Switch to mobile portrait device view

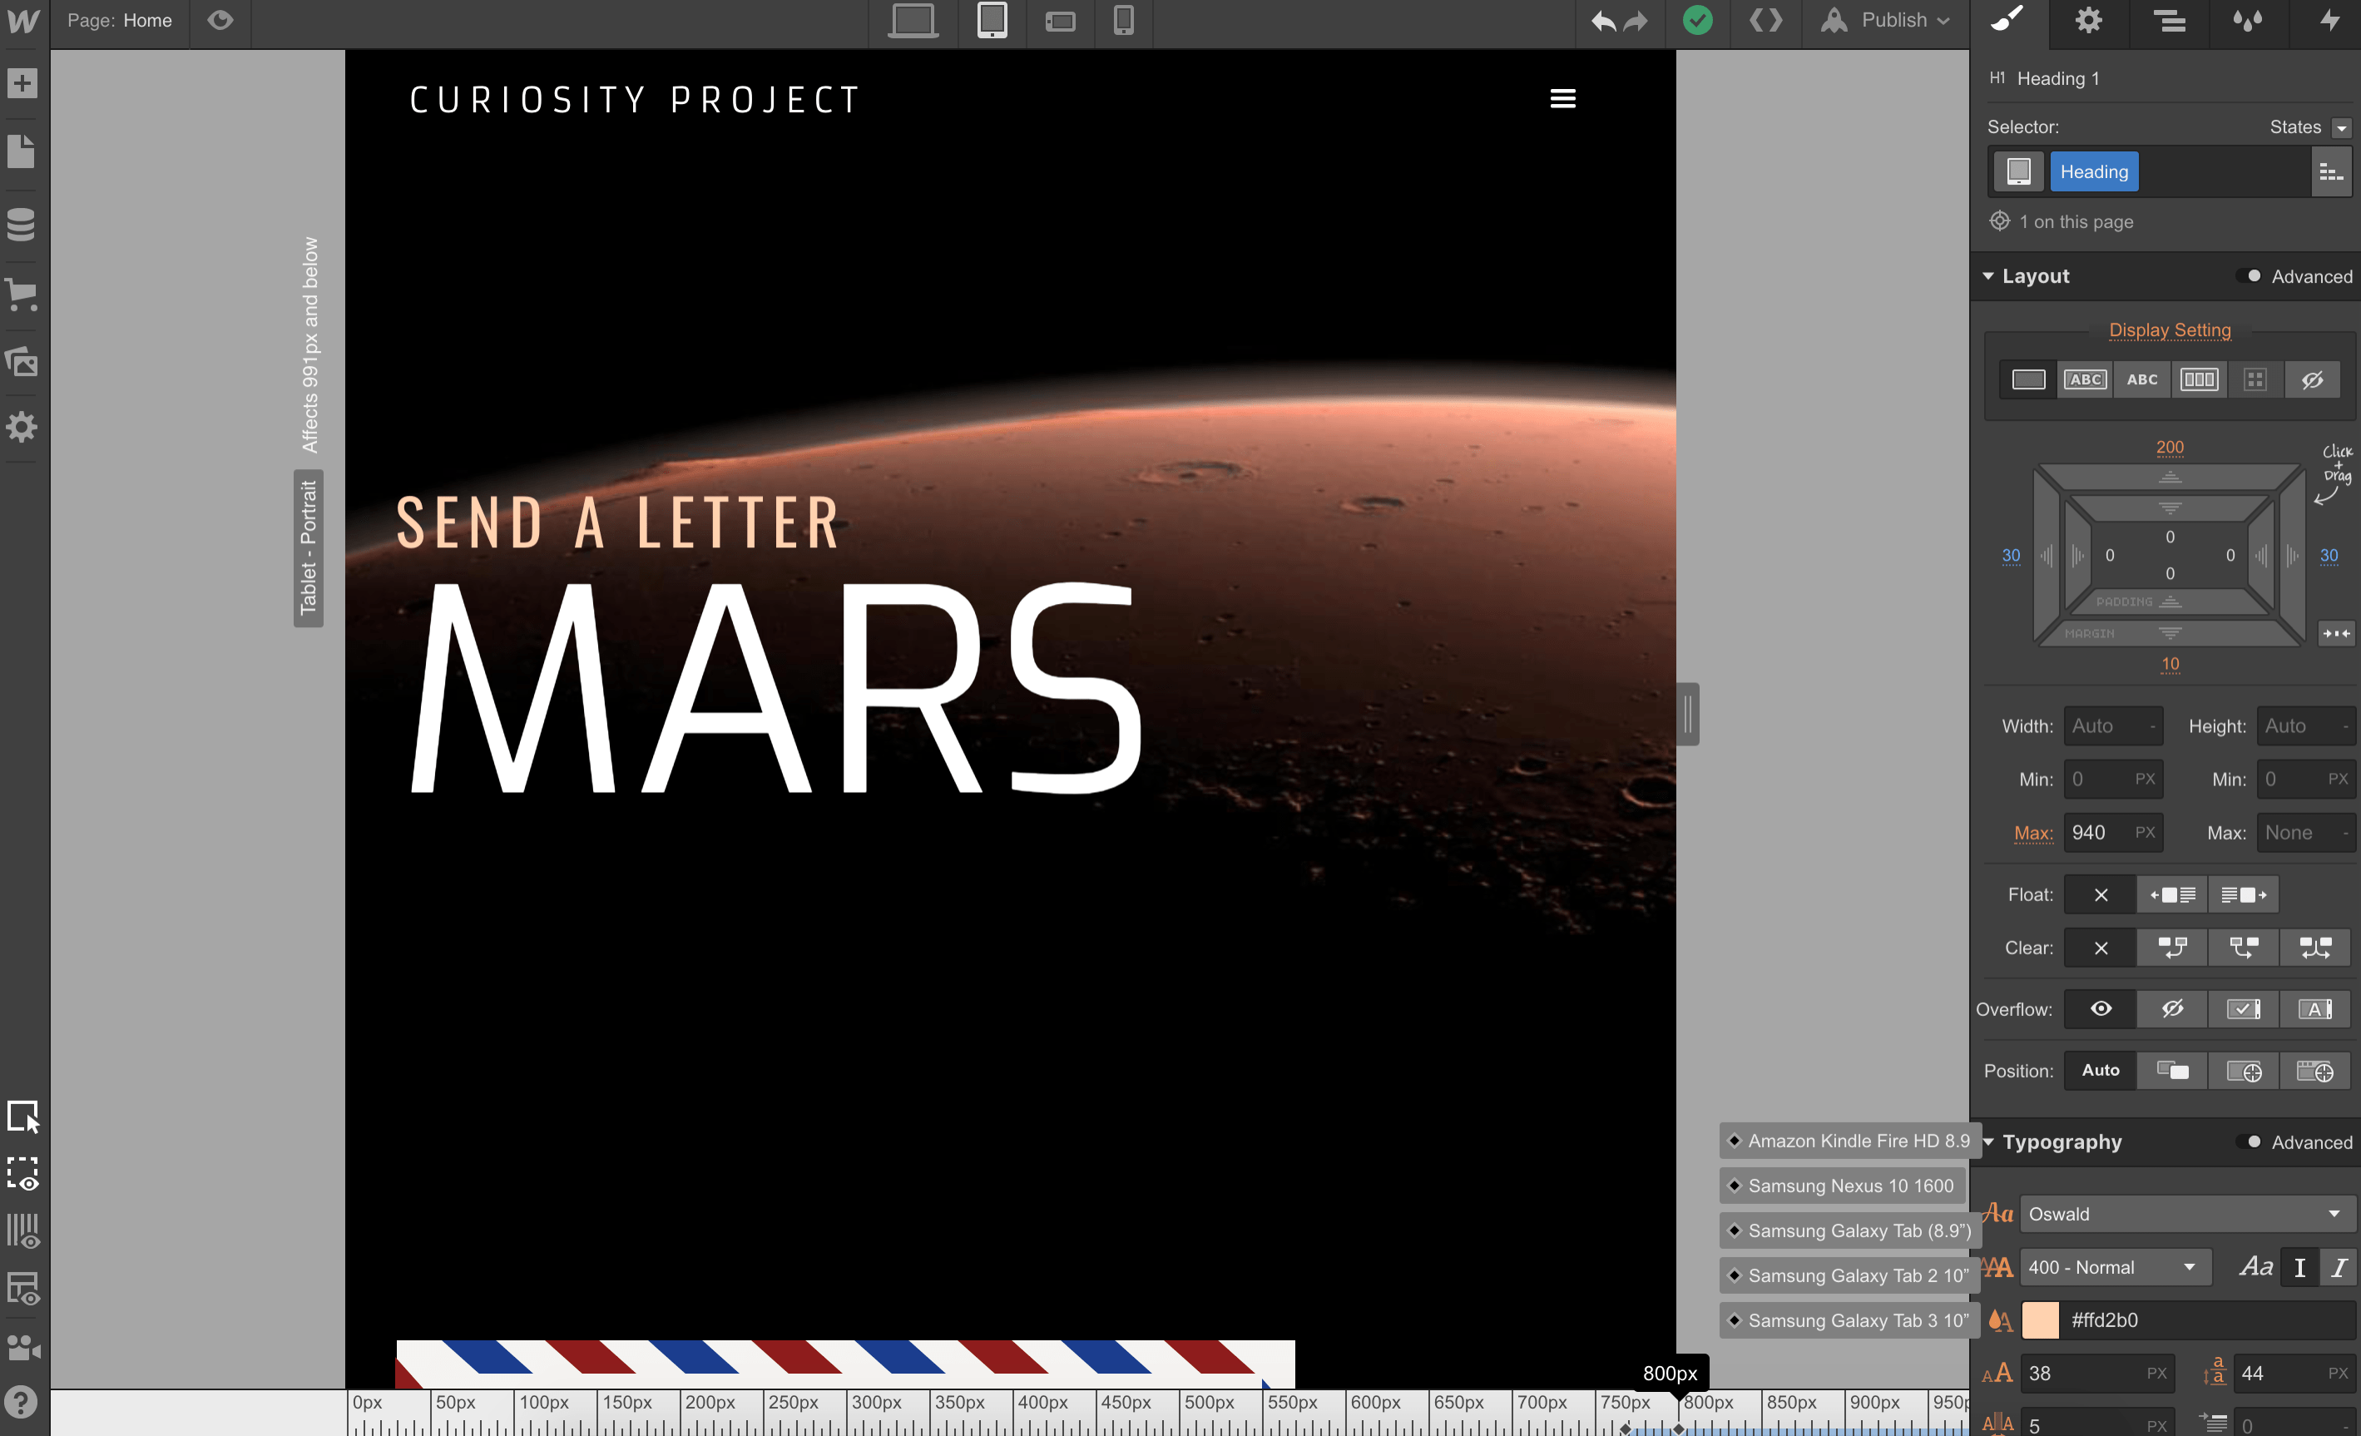(1123, 21)
